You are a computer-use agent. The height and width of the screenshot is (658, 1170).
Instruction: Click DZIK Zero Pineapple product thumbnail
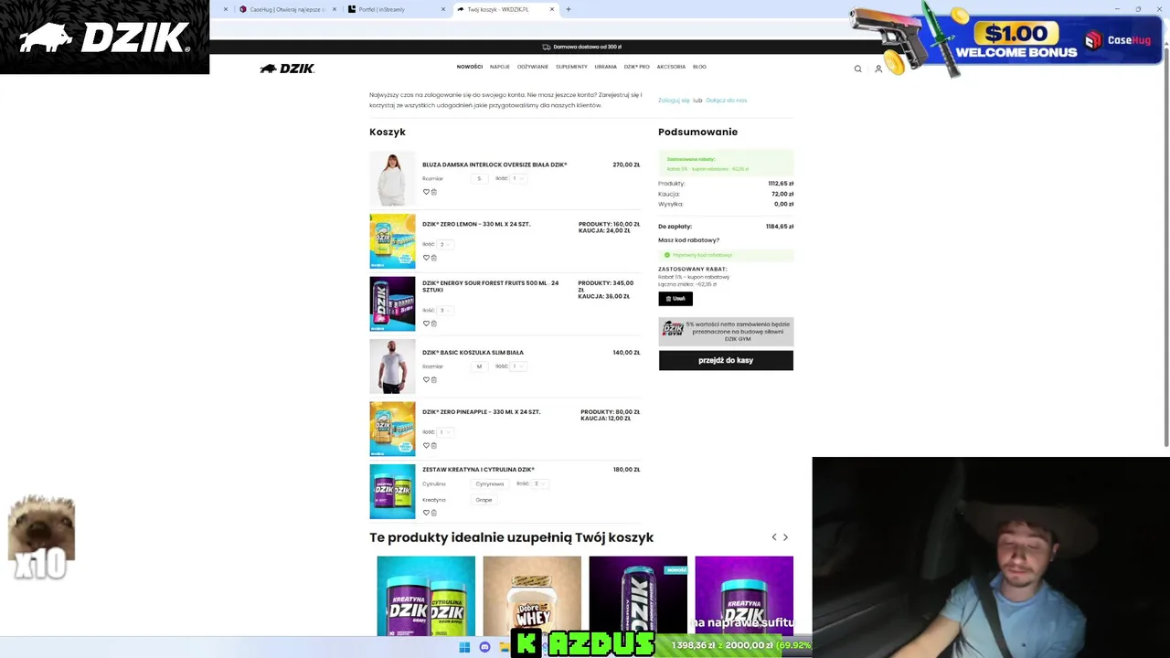392,429
